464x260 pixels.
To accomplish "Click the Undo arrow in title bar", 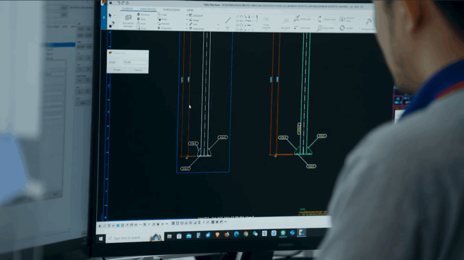I will click(x=118, y=3).
